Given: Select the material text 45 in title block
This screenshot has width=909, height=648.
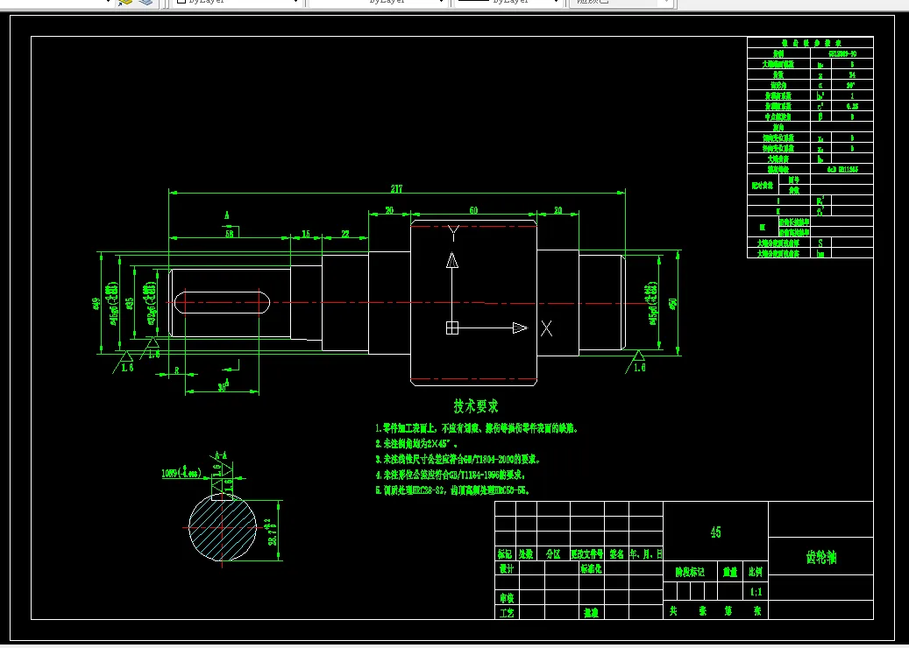Looking at the screenshot, I should click(716, 532).
